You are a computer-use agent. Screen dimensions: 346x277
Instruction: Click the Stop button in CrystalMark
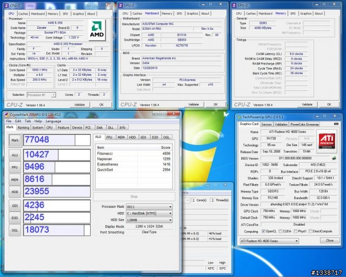click(x=134, y=196)
